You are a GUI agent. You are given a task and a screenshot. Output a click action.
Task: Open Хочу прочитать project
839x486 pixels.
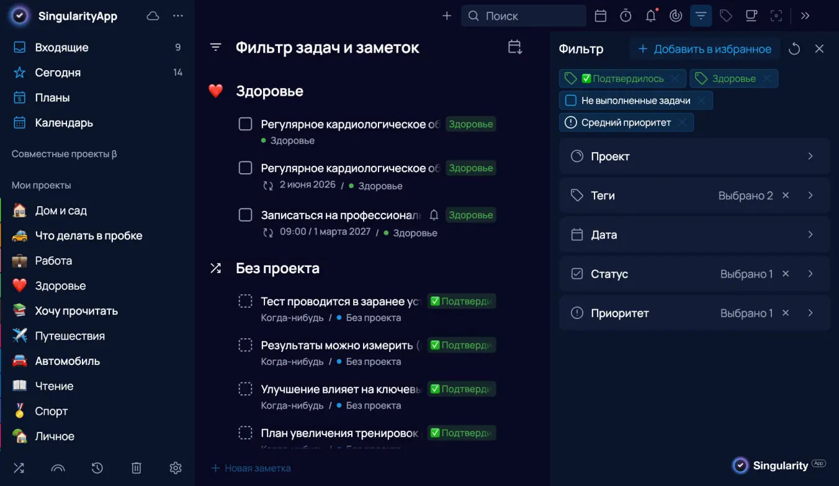[x=97, y=311]
